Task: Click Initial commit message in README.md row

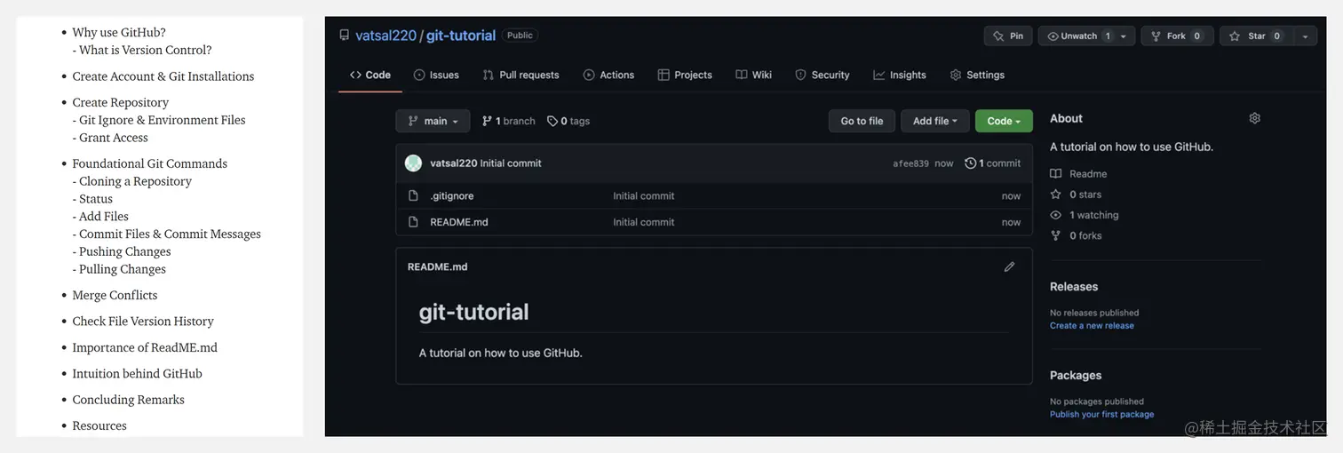Action: pos(643,222)
